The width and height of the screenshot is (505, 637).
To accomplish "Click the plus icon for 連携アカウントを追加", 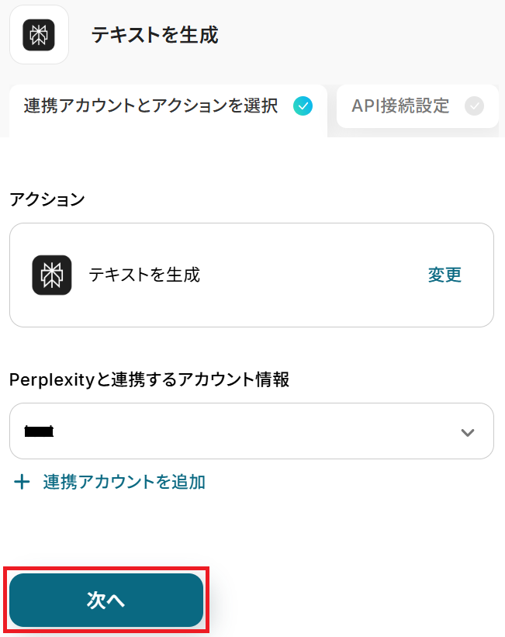I will [x=22, y=482].
